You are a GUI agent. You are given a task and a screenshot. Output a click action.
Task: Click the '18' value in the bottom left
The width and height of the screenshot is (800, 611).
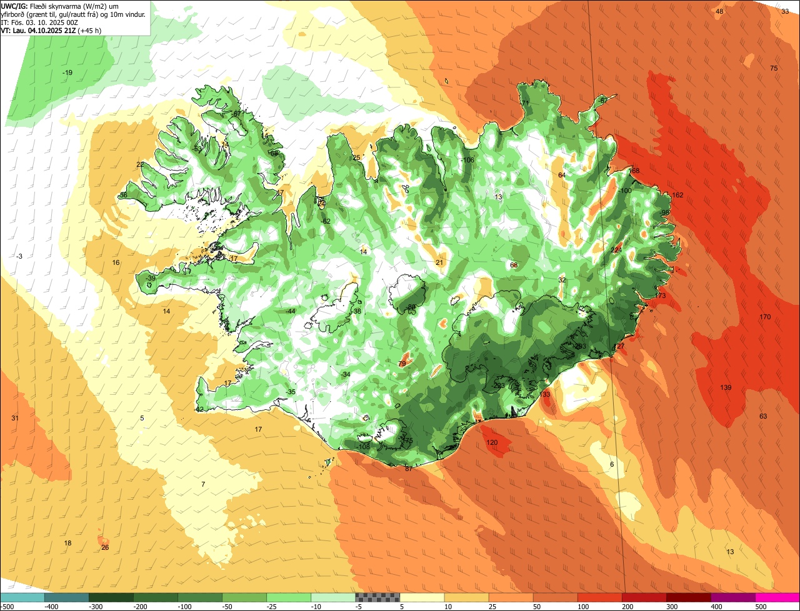click(67, 544)
